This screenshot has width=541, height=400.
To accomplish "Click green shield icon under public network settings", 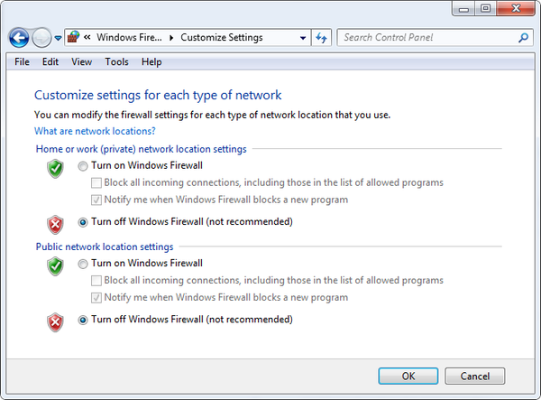I will click(x=55, y=266).
